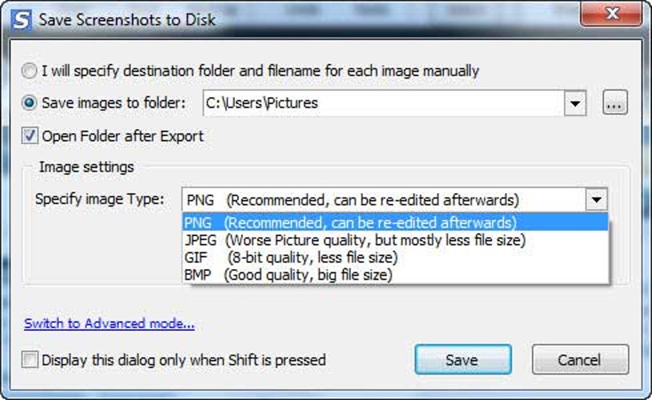This screenshot has width=652, height=400.
Task: Pick the BMP good quality option
Action: 396,275
